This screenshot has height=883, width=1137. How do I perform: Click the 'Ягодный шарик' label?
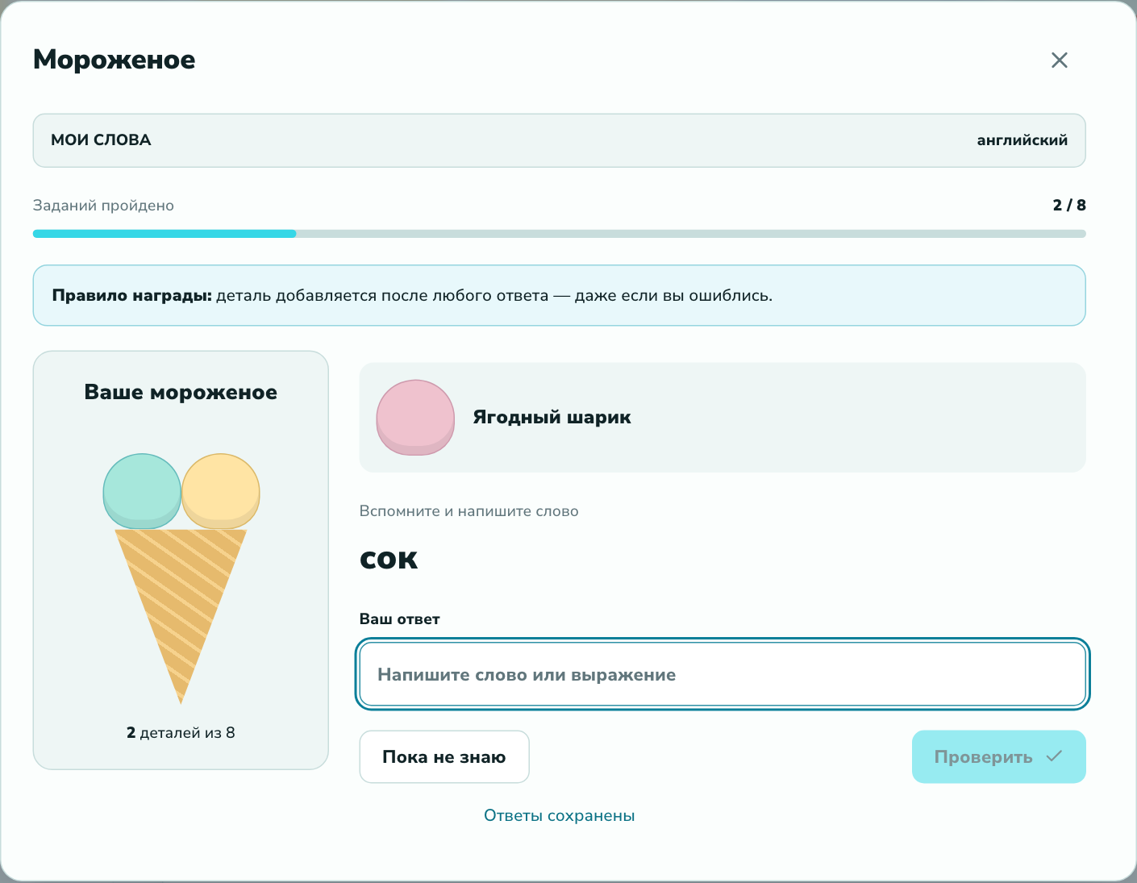[552, 418]
